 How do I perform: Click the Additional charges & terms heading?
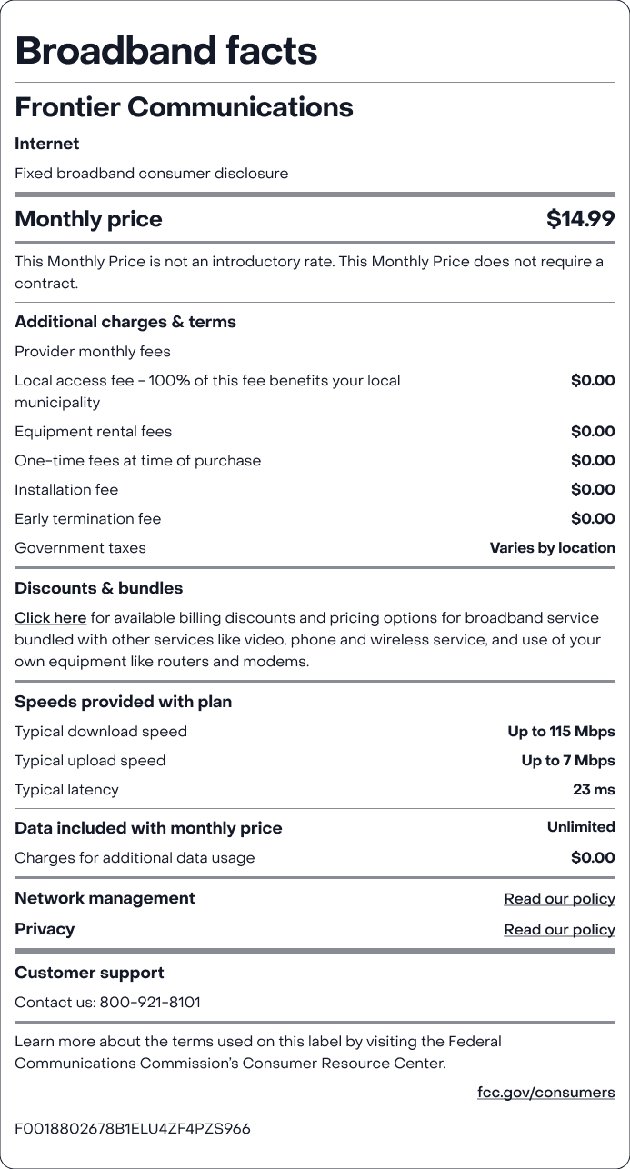[125, 322]
